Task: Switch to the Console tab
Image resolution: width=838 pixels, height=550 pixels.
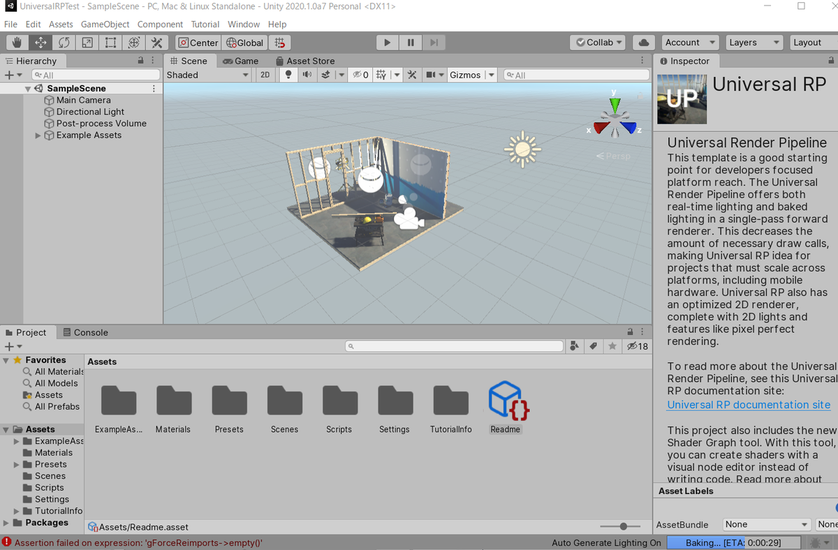Action: point(85,332)
